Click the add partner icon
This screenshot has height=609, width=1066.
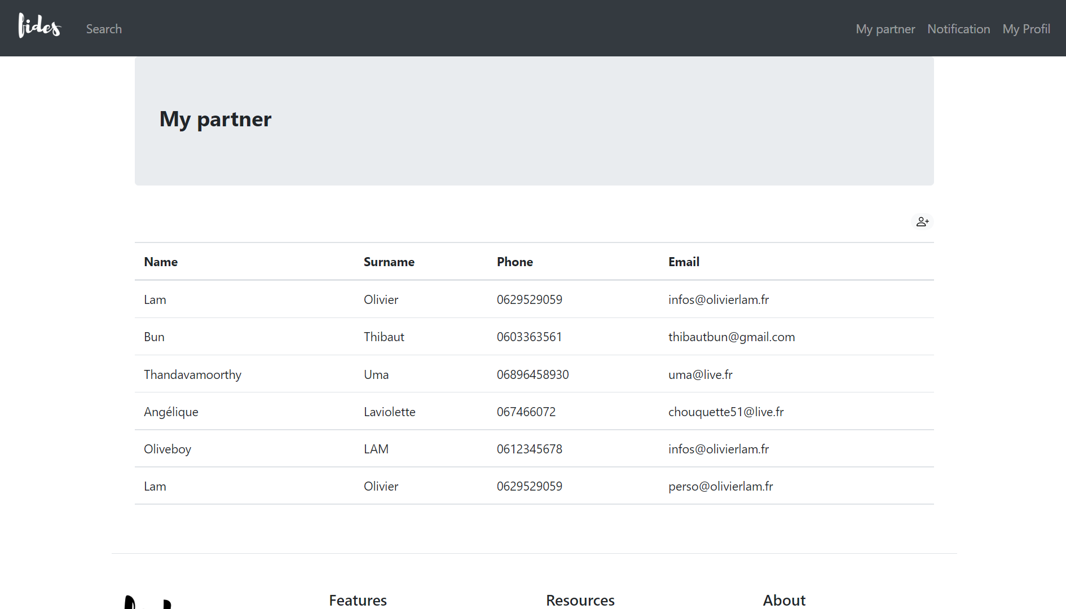click(x=922, y=222)
